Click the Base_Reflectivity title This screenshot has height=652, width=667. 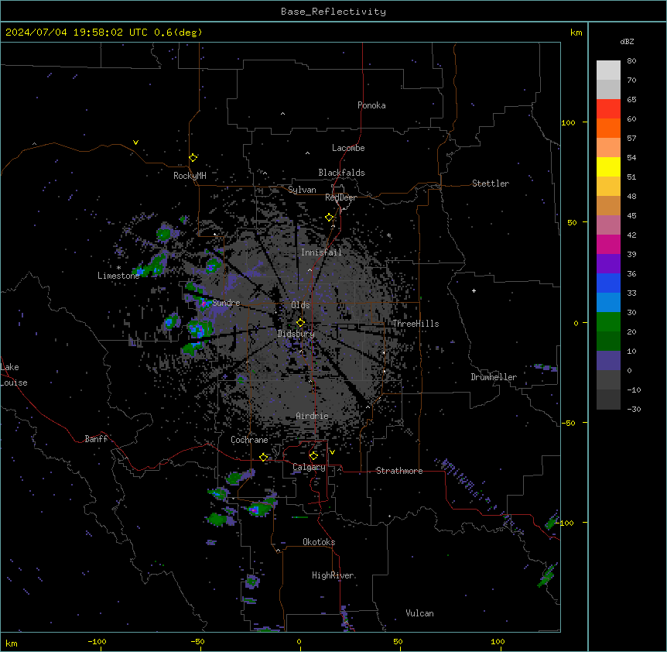(x=333, y=12)
